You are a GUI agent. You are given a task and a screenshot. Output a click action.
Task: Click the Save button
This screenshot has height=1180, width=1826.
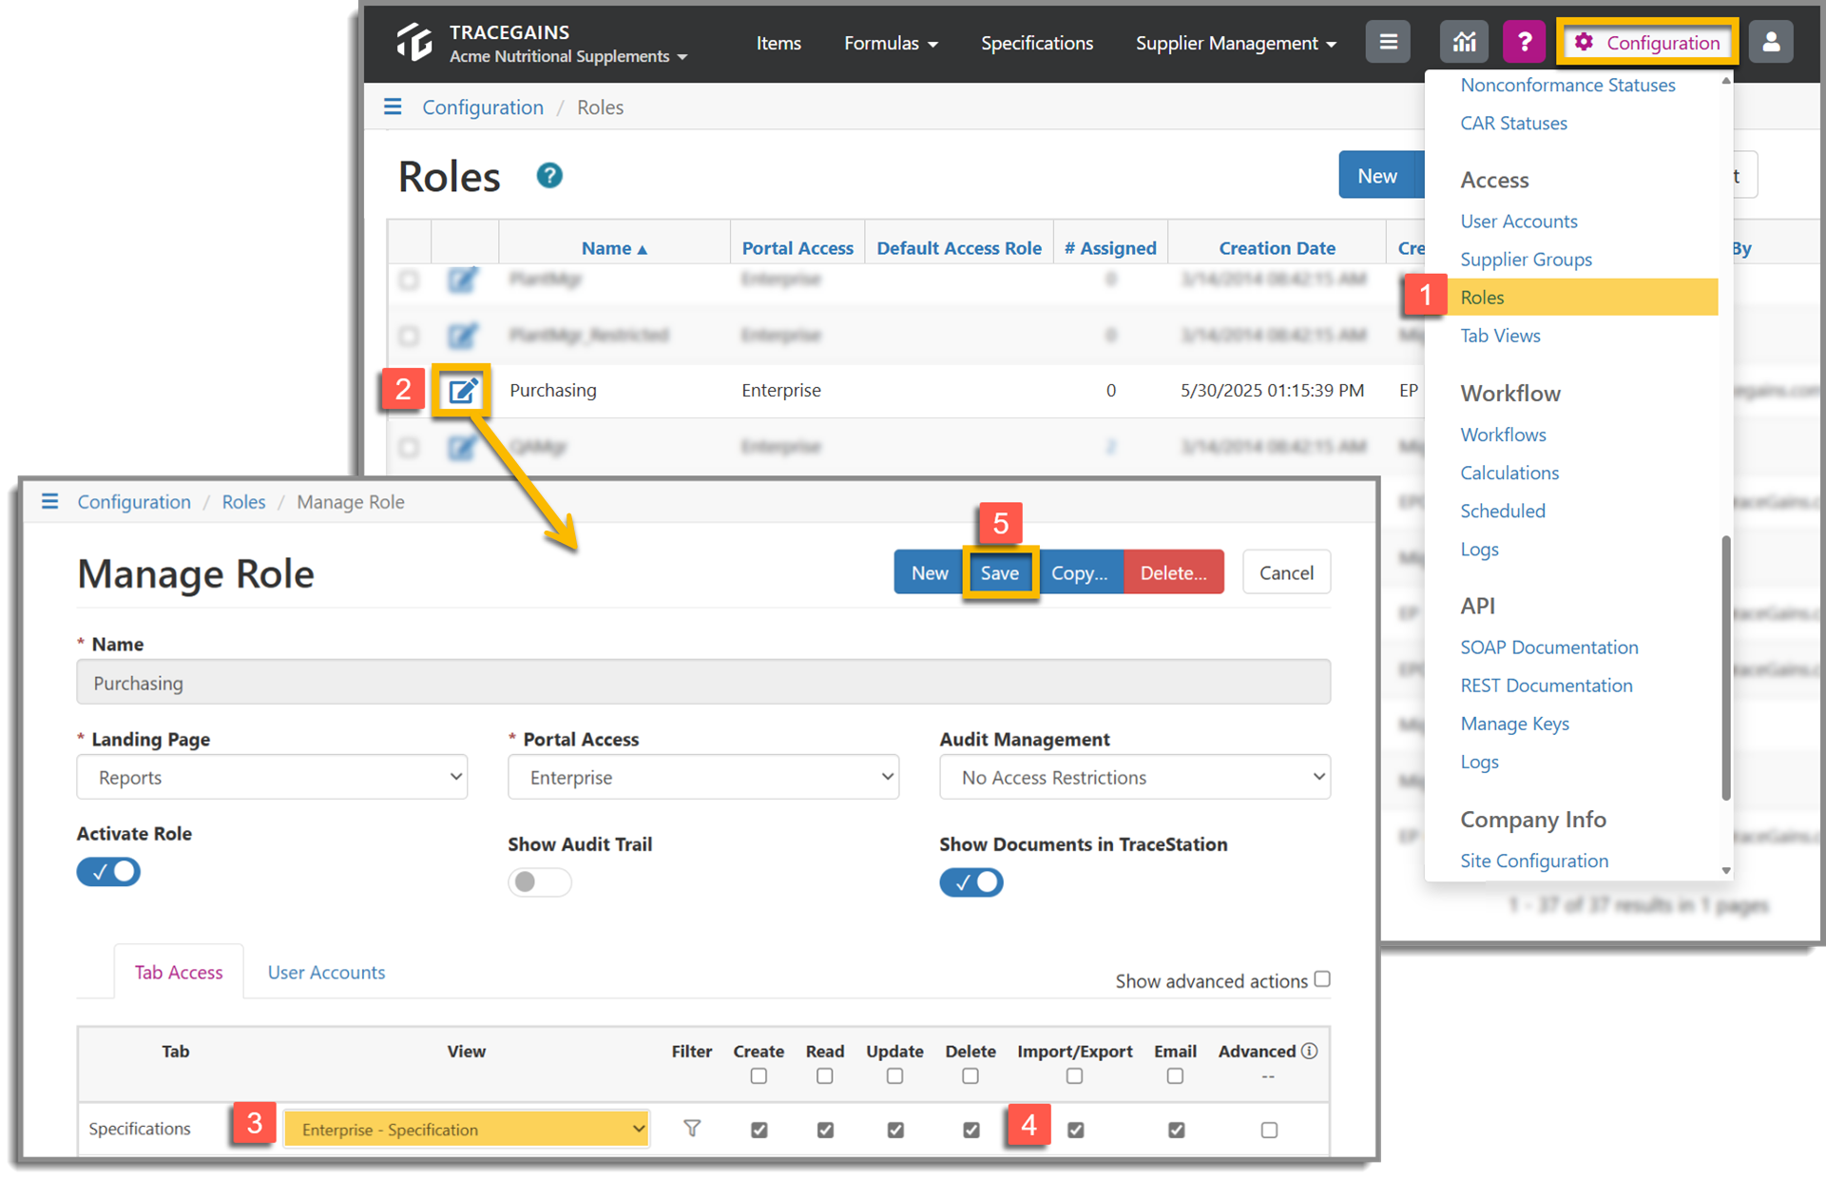tap(1000, 572)
